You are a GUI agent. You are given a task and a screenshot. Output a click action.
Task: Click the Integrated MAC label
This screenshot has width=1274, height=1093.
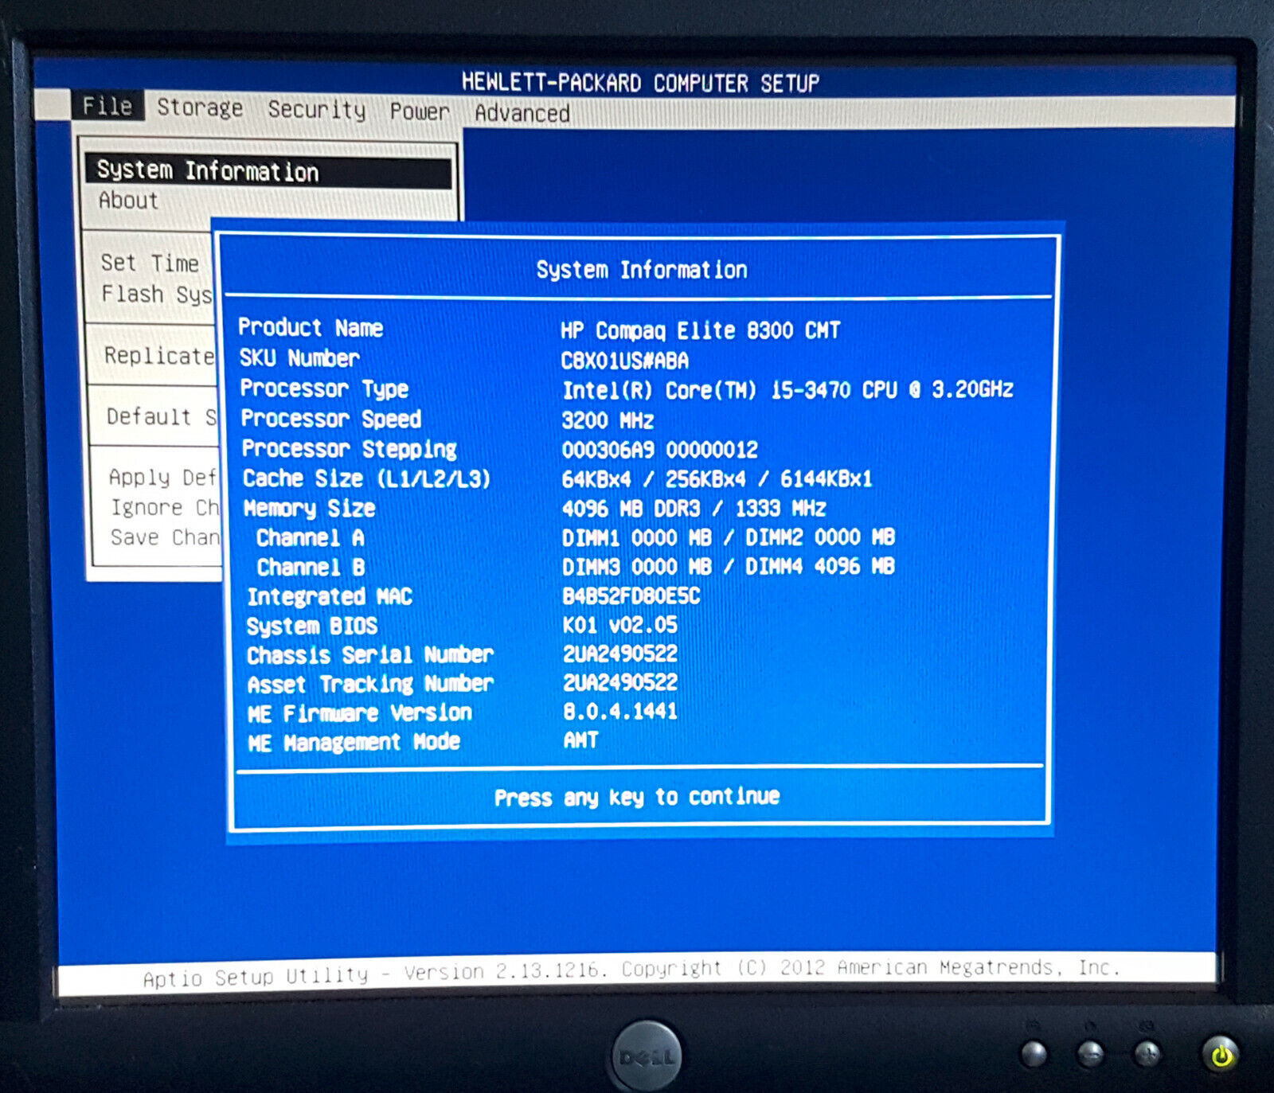pyautogui.click(x=330, y=597)
